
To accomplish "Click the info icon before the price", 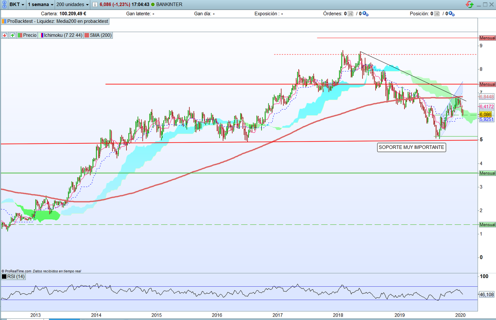I will coord(95,4).
